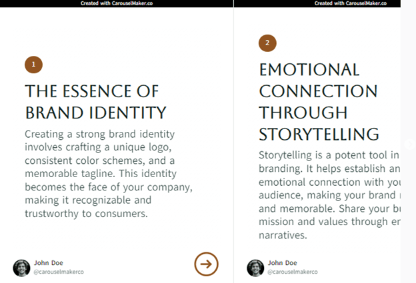Click John Doe's avatar on the second slide

point(255,268)
